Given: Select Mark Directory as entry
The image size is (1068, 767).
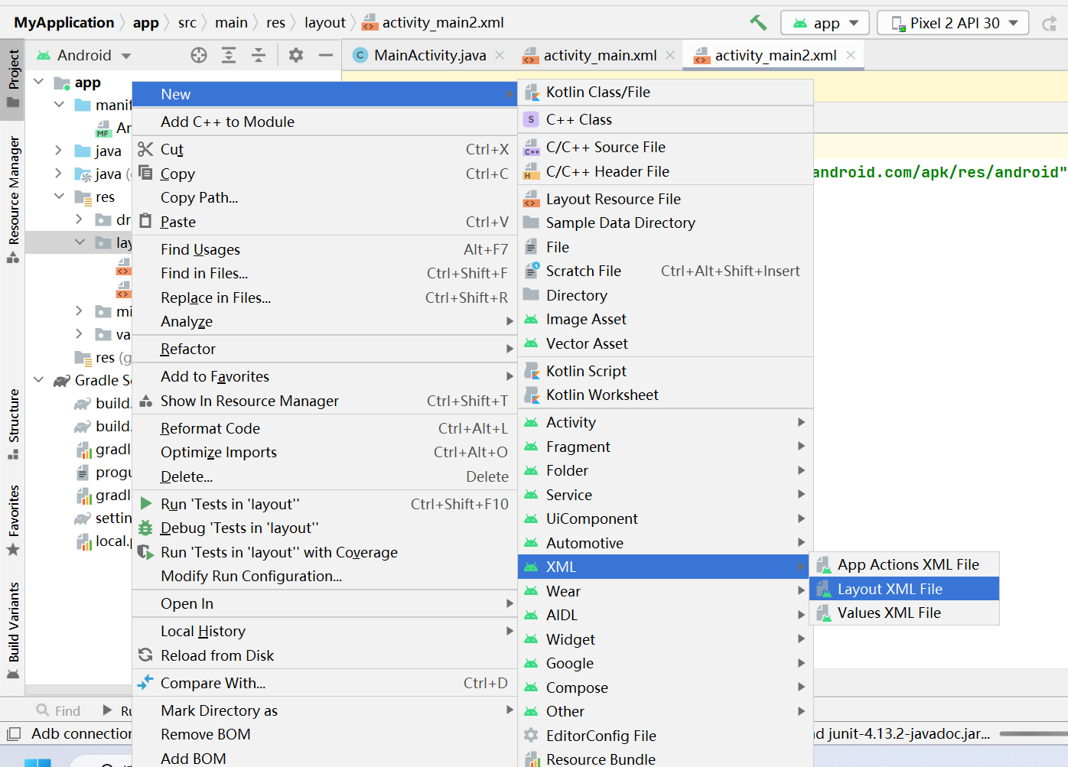Looking at the screenshot, I should pyautogui.click(x=324, y=710).
